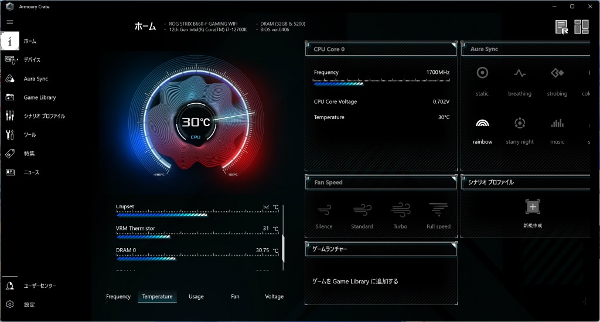Switch to the Usage tab

196,296
